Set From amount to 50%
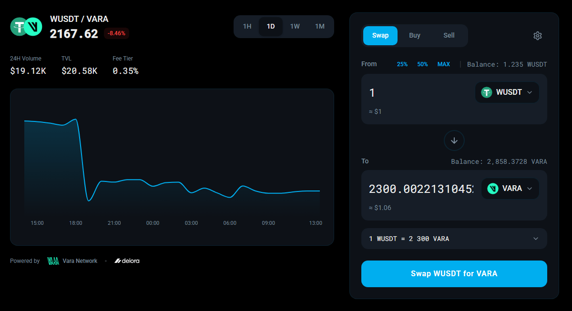This screenshot has width=572, height=311. (423, 64)
